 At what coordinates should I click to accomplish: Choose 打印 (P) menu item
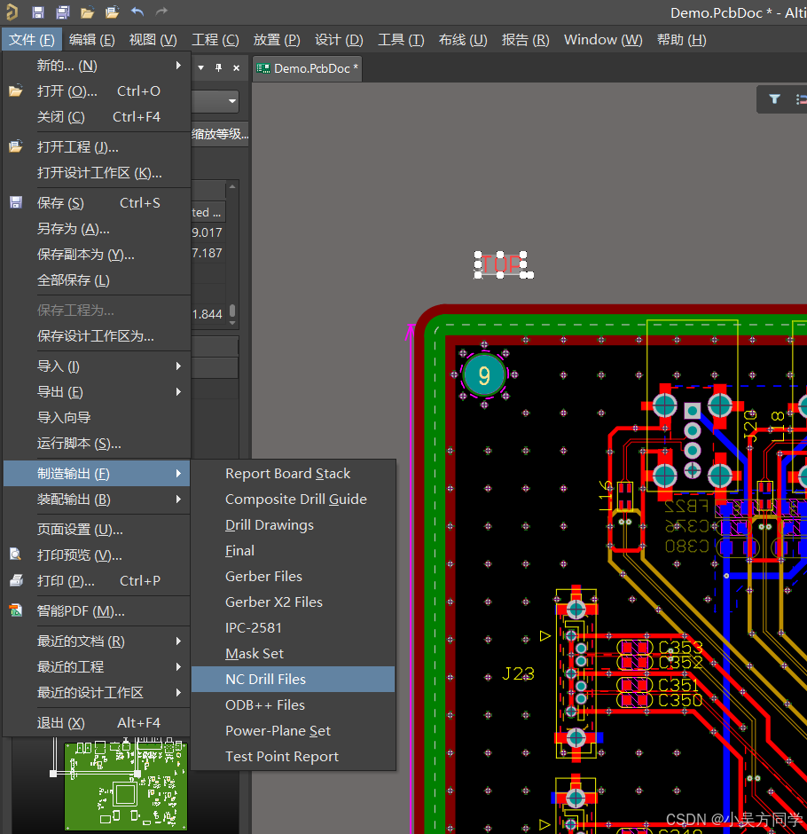click(x=97, y=581)
